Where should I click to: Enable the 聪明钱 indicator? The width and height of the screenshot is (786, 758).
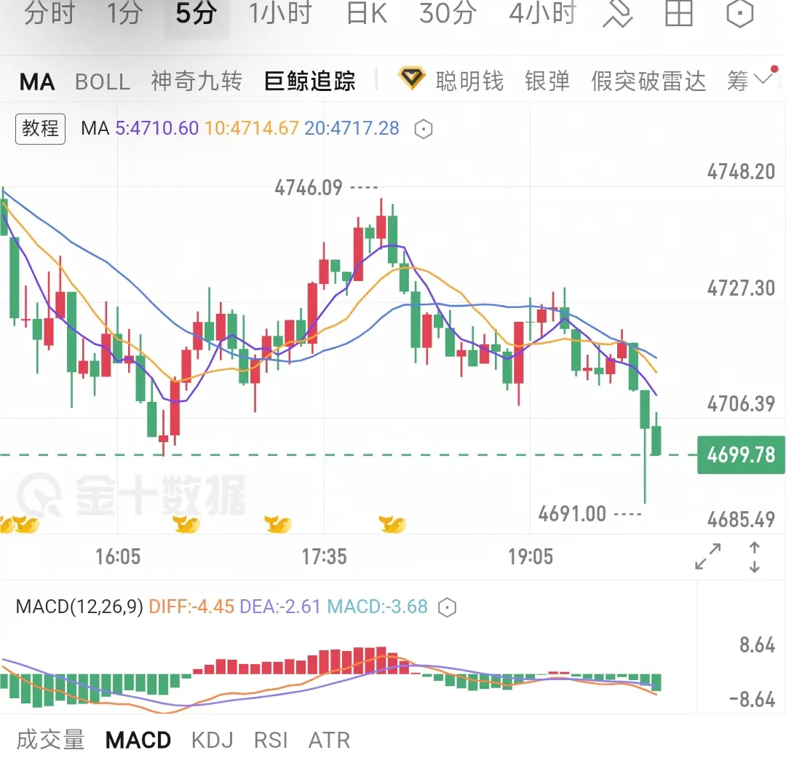tap(469, 82)
